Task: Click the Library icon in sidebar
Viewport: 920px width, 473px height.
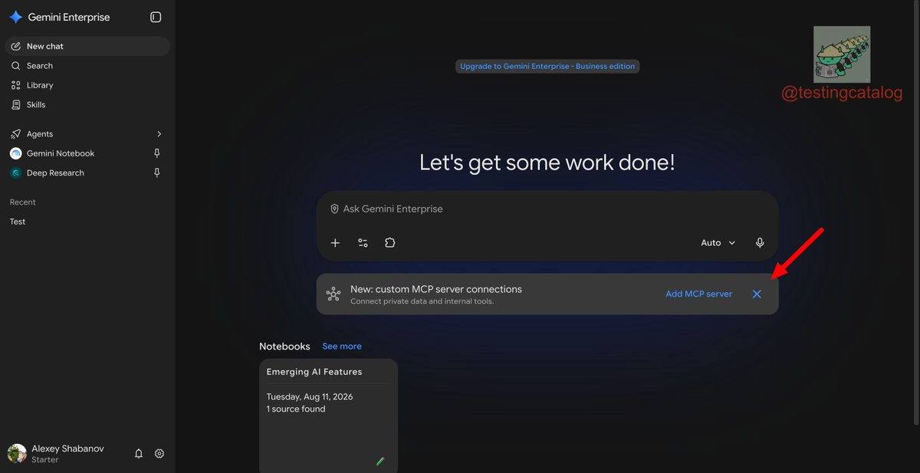Action: coord(15,85)
